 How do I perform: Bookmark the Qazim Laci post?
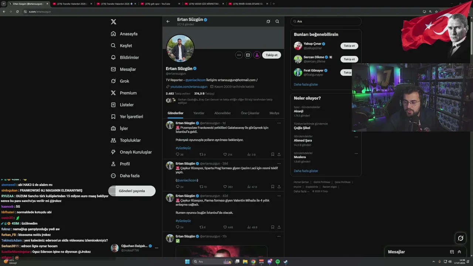[273, 187]
